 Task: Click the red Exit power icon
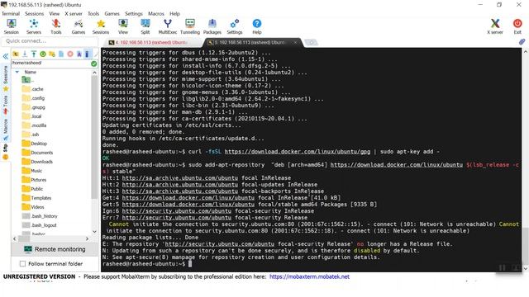pyautogui.click(x=517, y=26)
